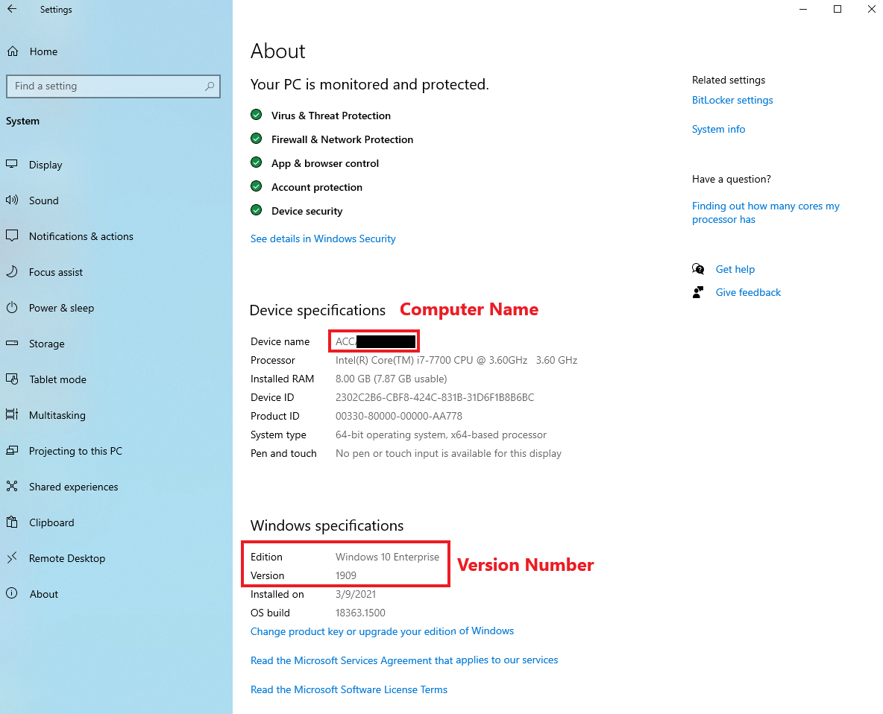883x714 pixels.
Task: Click the Get help chat icon
Action: [698, 269]
